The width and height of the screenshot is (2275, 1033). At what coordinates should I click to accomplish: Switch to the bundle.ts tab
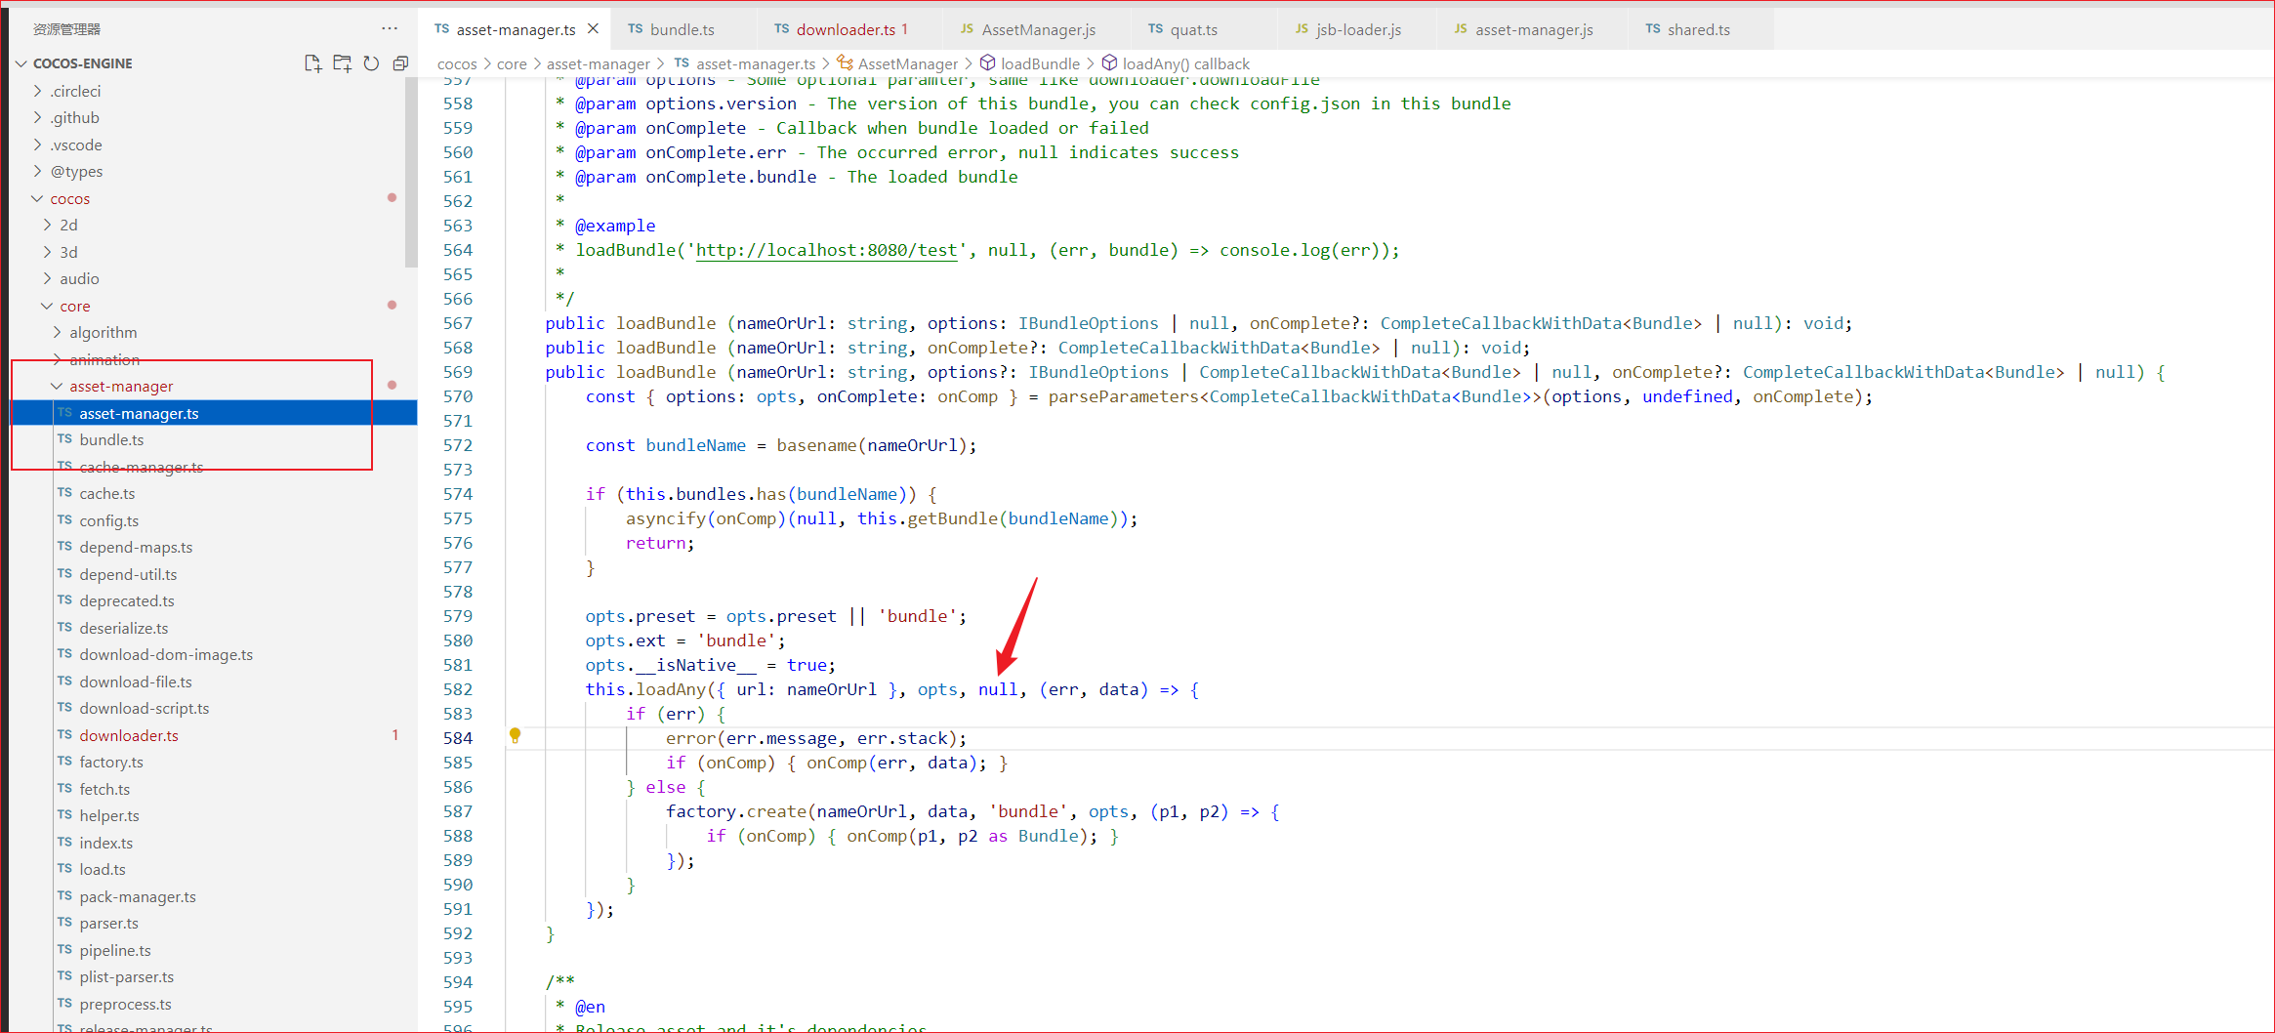[682, 29]
